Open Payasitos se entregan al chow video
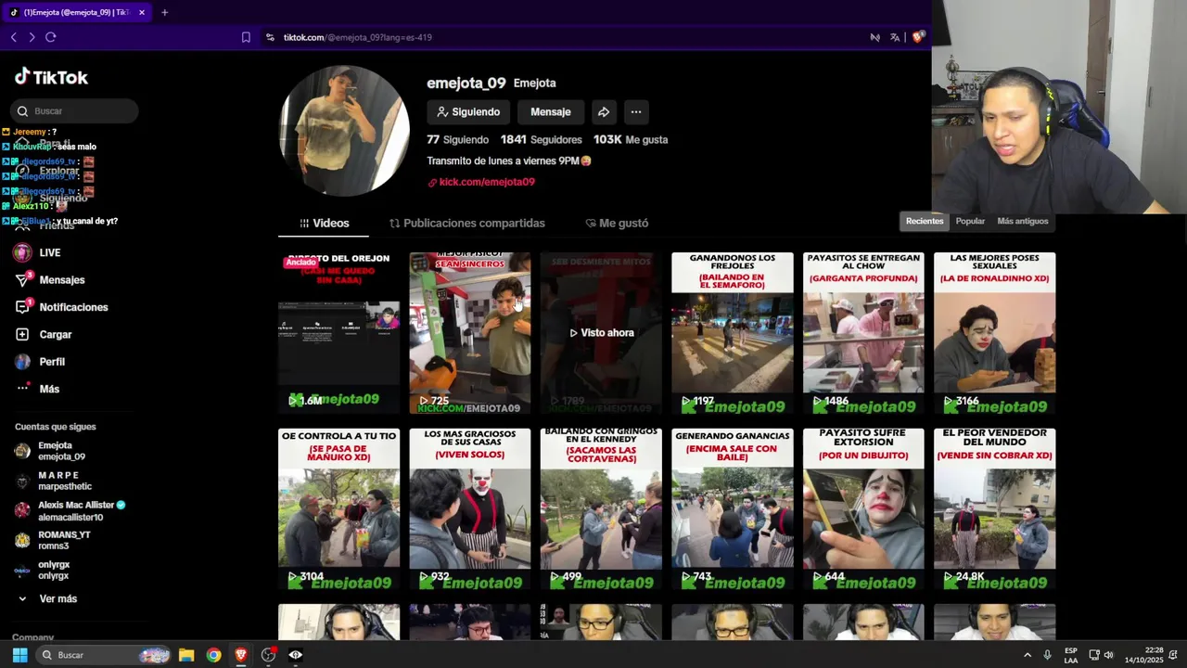The image size is (1187, 668). [x=863, y=332]
